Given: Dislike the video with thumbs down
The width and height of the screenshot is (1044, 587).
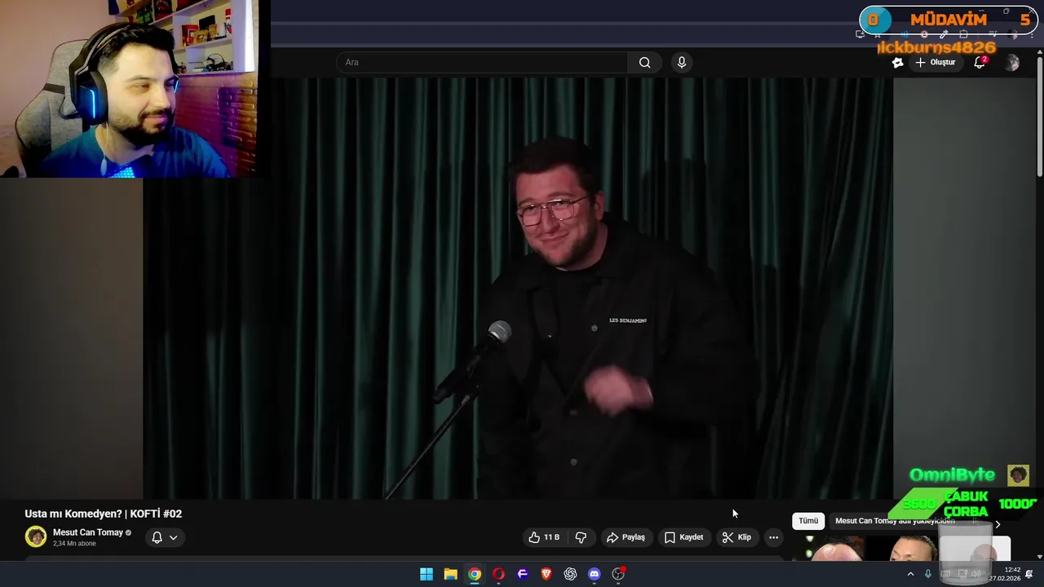Looking at the screenshot, I should coord(581,537).
